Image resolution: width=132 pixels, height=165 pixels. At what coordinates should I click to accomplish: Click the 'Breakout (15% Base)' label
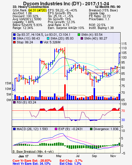103,10
